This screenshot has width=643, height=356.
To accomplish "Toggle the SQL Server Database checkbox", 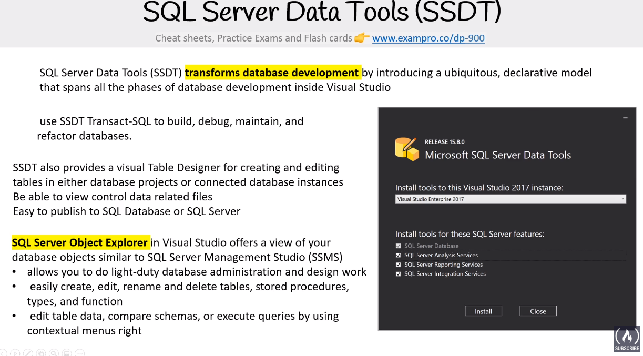I will [399, 246].
